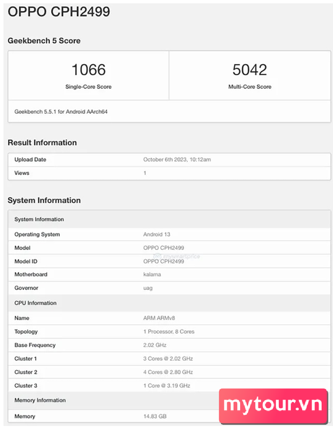
Task: Click the Operating System label
Action: (x=37, y=235)
